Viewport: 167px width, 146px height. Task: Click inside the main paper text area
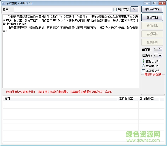[x=70, y=51]
